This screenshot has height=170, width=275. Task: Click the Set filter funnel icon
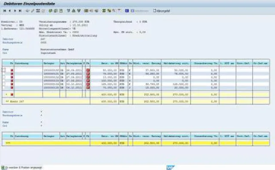pos(68,11)
